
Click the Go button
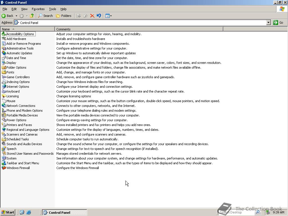(278, 22)
